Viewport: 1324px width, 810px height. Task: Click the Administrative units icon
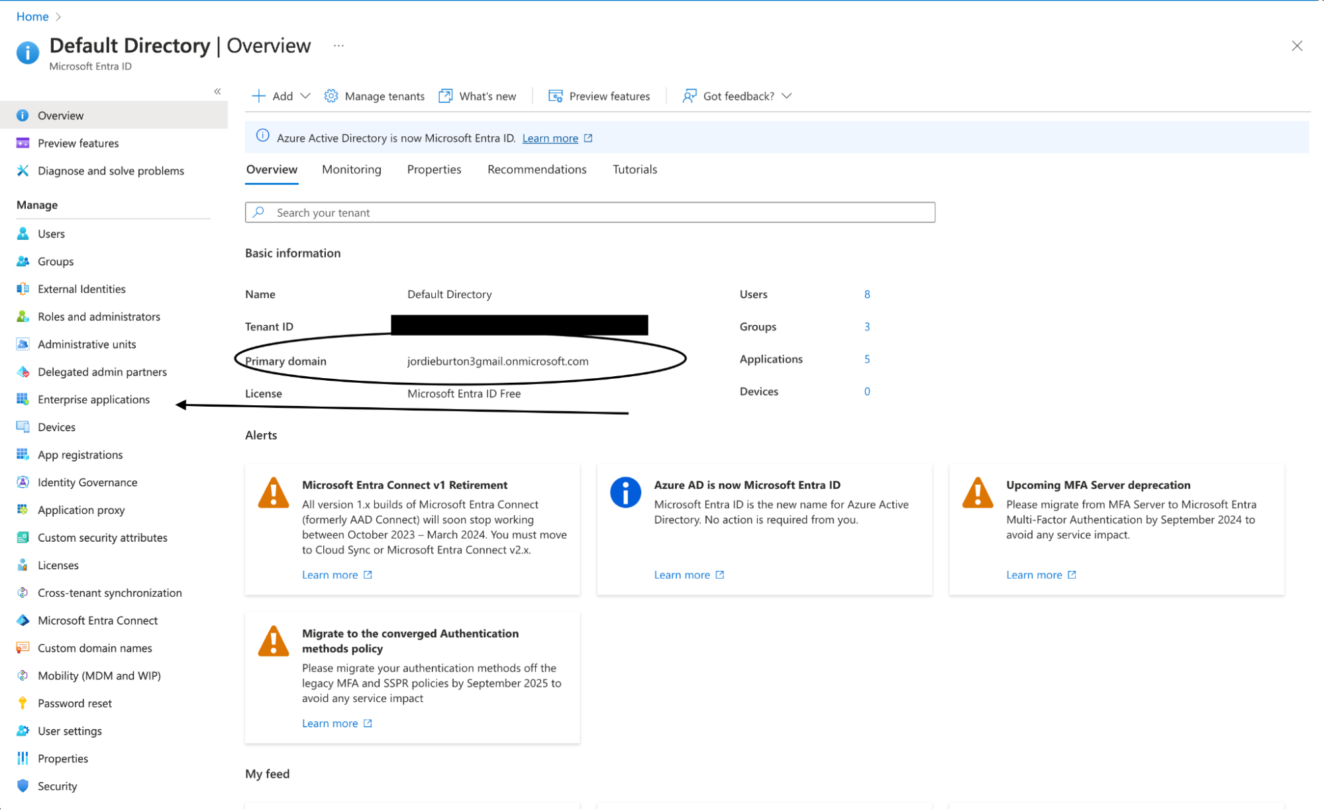pos(23,344)
